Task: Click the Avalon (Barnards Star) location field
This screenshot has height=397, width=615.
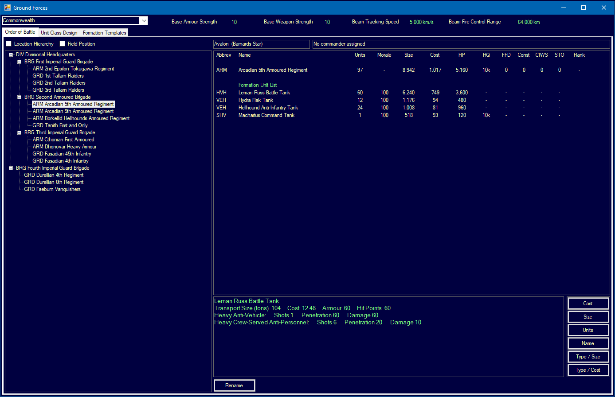Action: (x=262, y=44)
